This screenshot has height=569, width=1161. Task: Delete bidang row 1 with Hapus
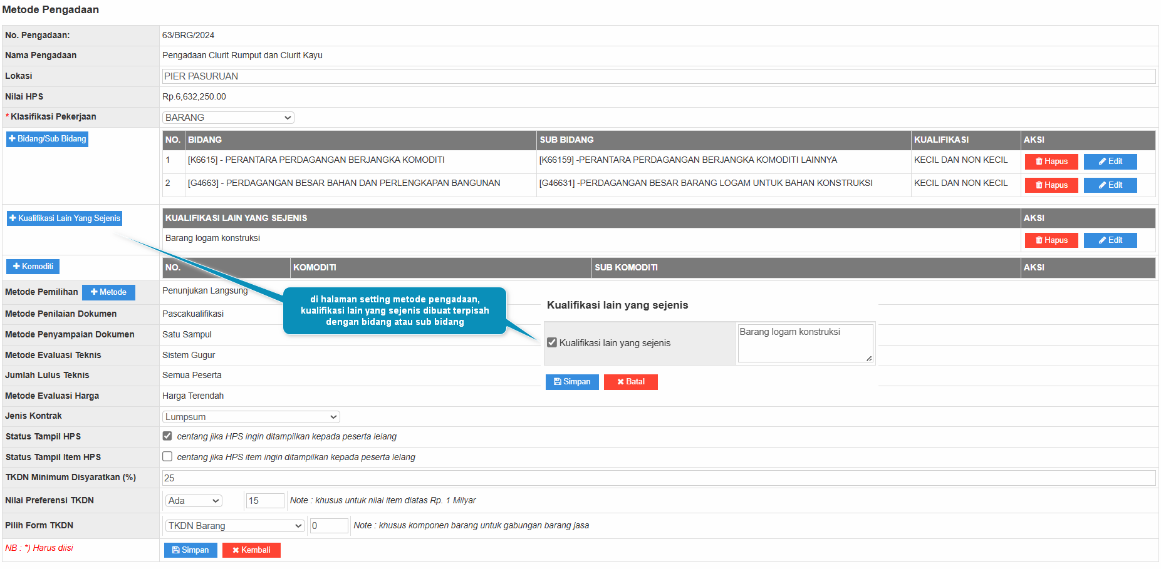pyautogui.click(x=1051, y=161)
